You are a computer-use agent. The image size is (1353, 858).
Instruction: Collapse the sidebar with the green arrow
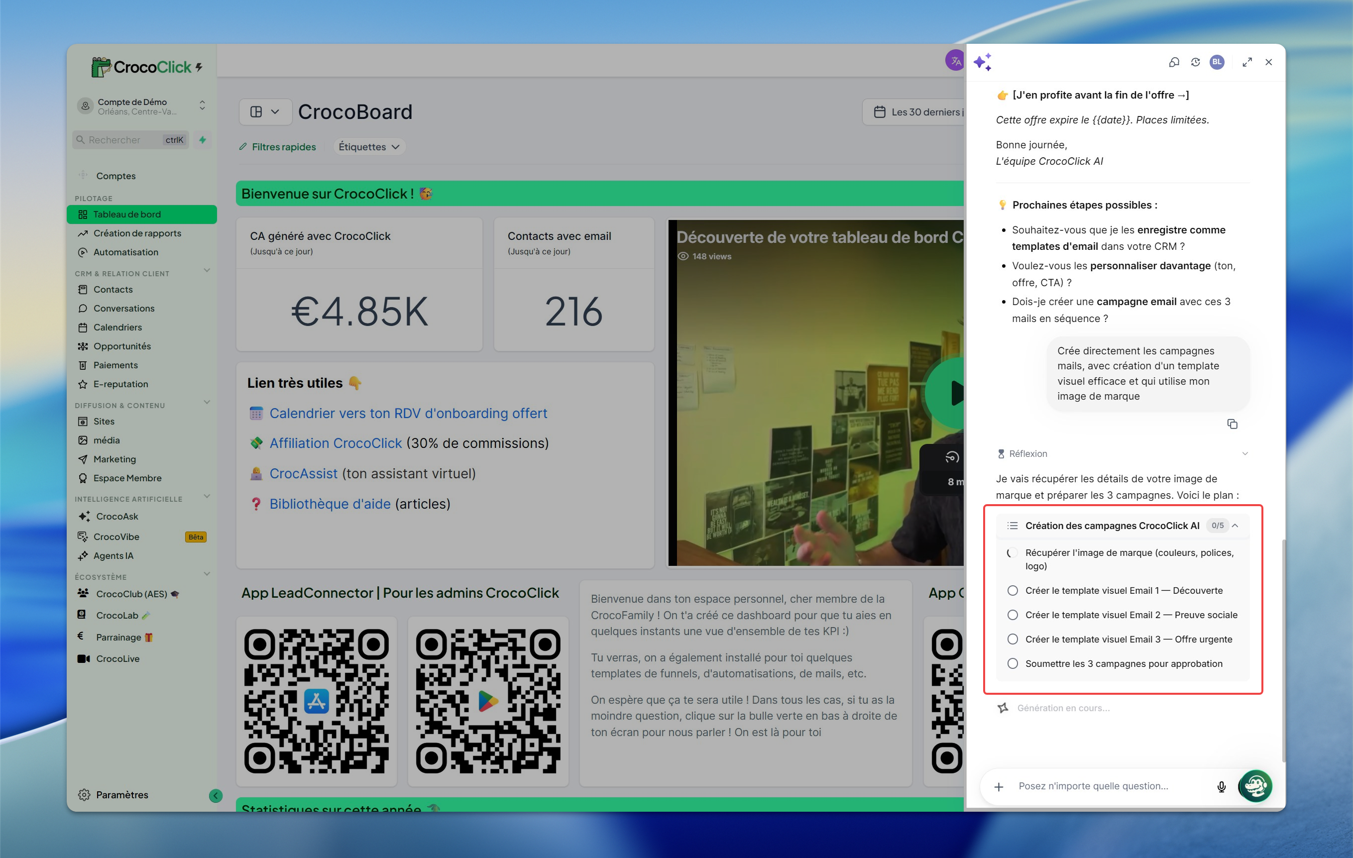coord(216,795)
